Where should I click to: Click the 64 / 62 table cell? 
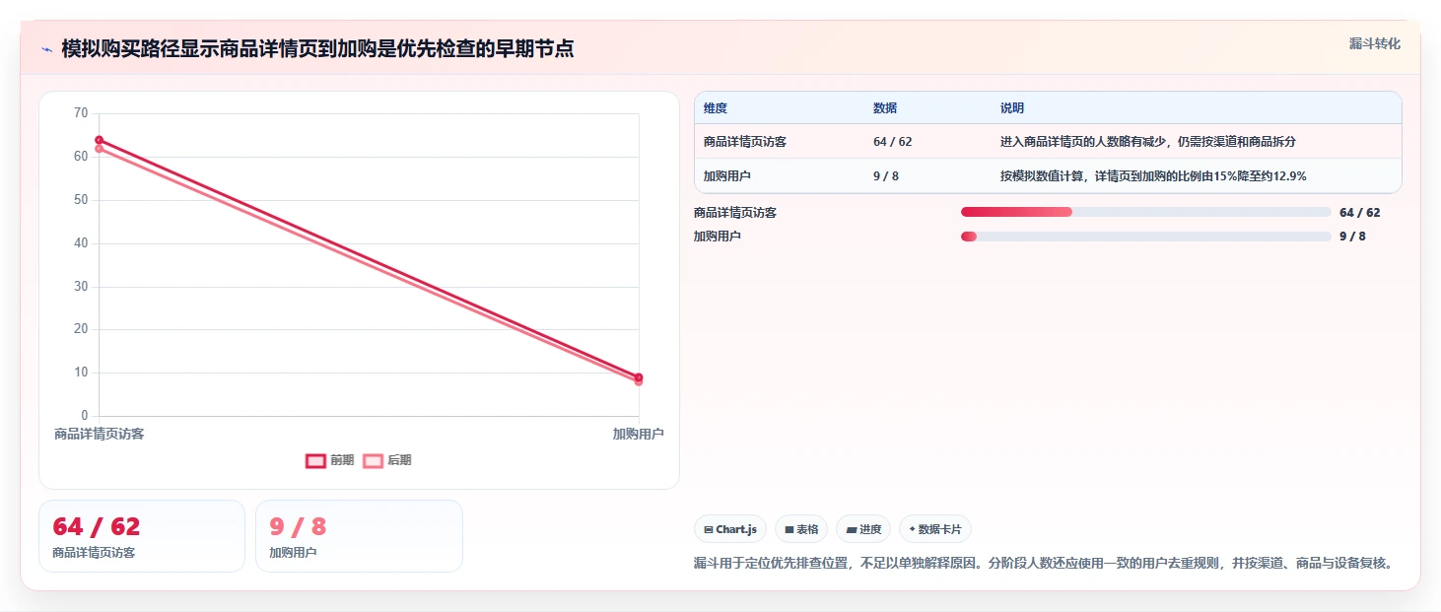[893, 142]
